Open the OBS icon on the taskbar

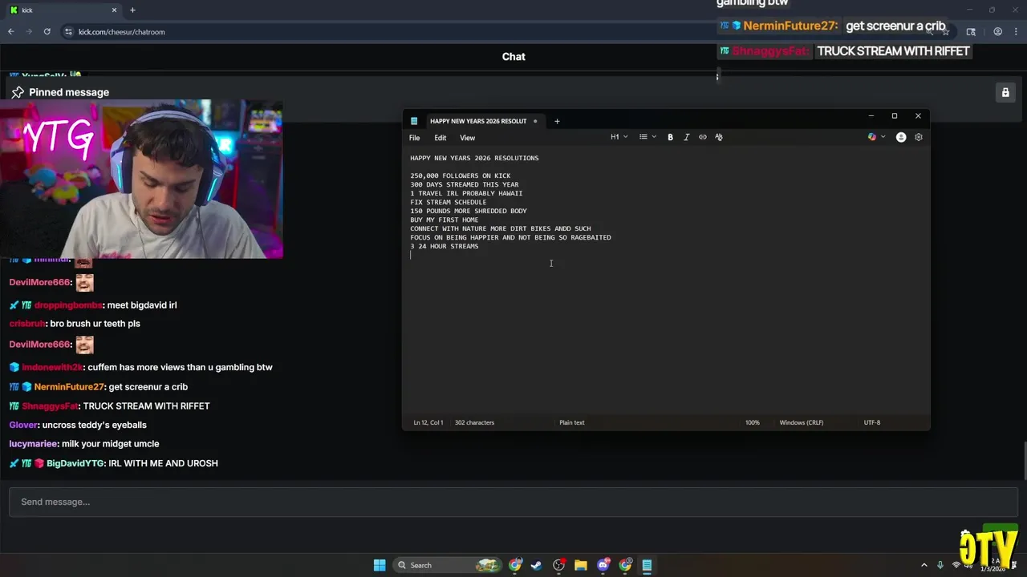(559, 565)
